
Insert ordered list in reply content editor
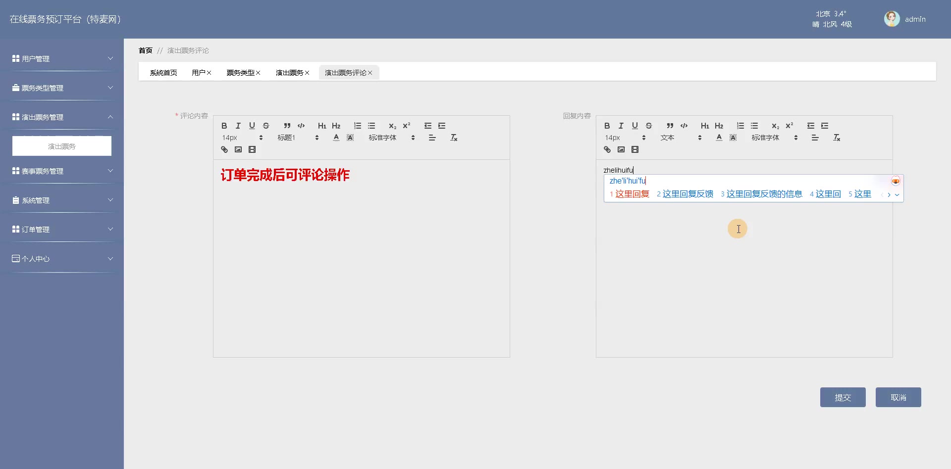point(740,126)
